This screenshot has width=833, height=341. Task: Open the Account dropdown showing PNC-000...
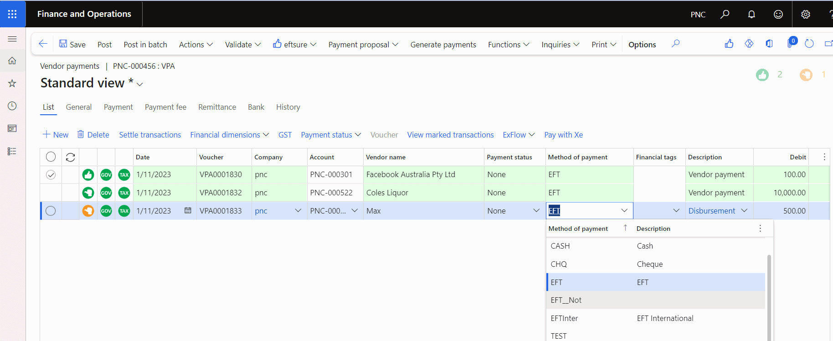coord(355,210)
